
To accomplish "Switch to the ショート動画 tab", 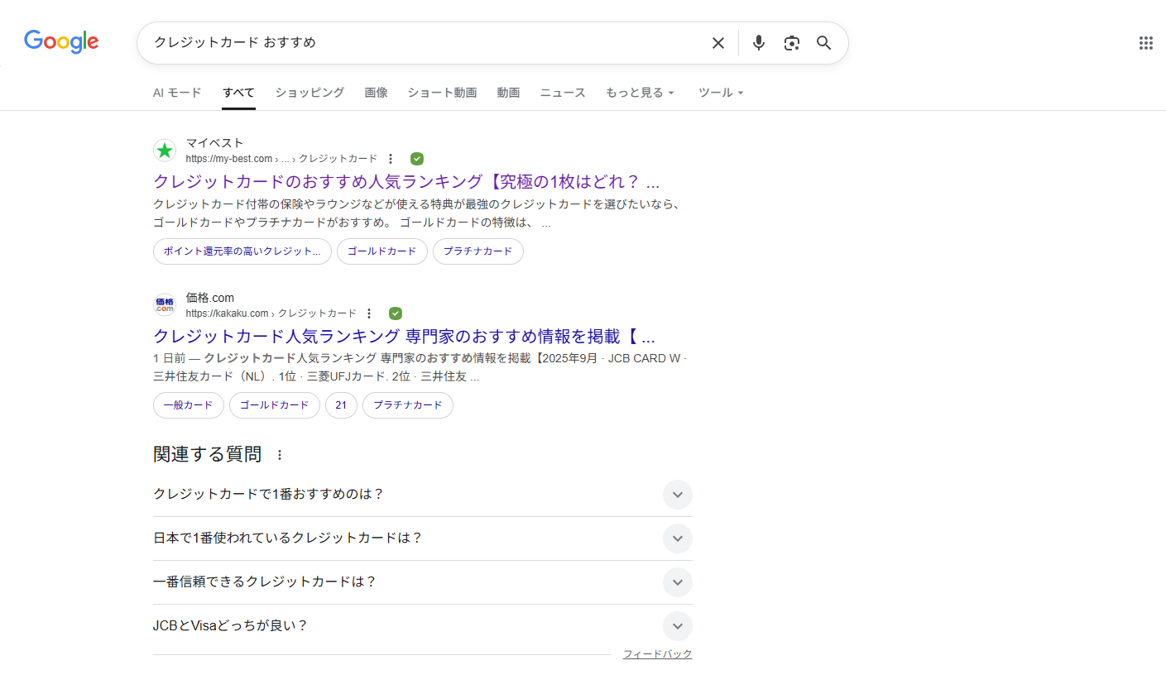I will click(x=442, y=93).
